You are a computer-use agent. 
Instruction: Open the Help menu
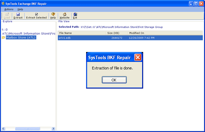point(20,9)
